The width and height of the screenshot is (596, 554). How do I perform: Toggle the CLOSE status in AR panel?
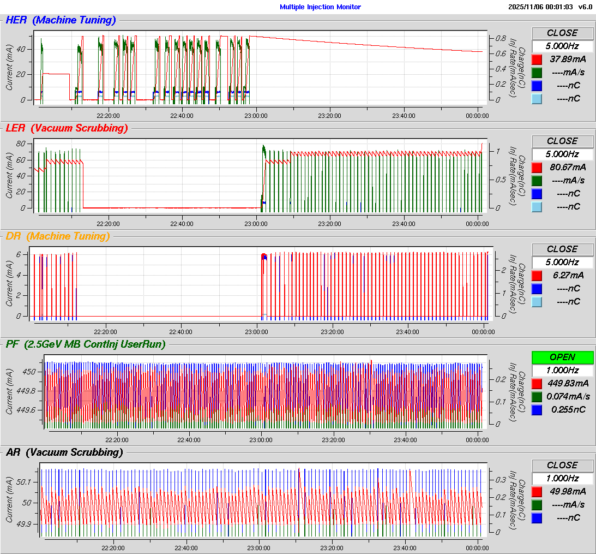pos(562,465)
